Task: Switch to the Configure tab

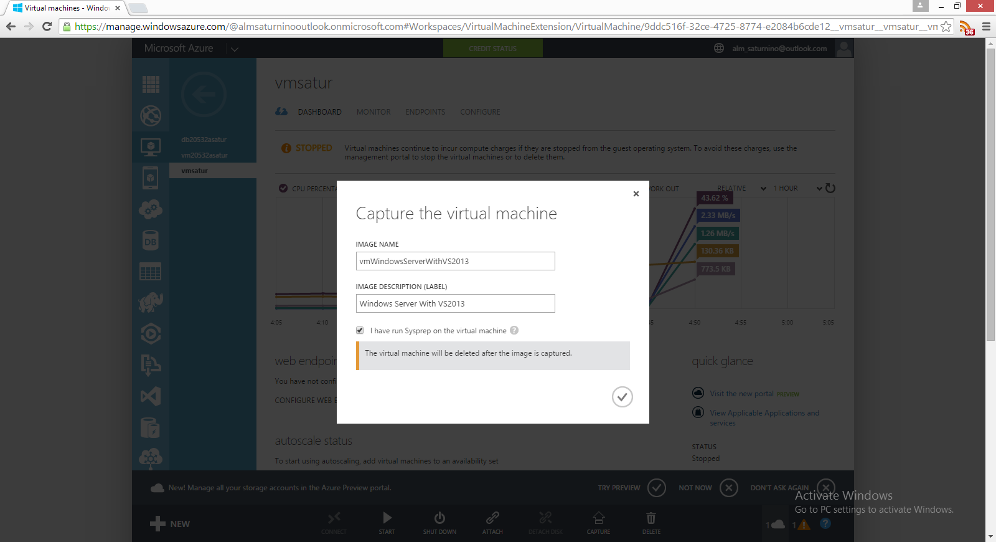Action: 480,112
